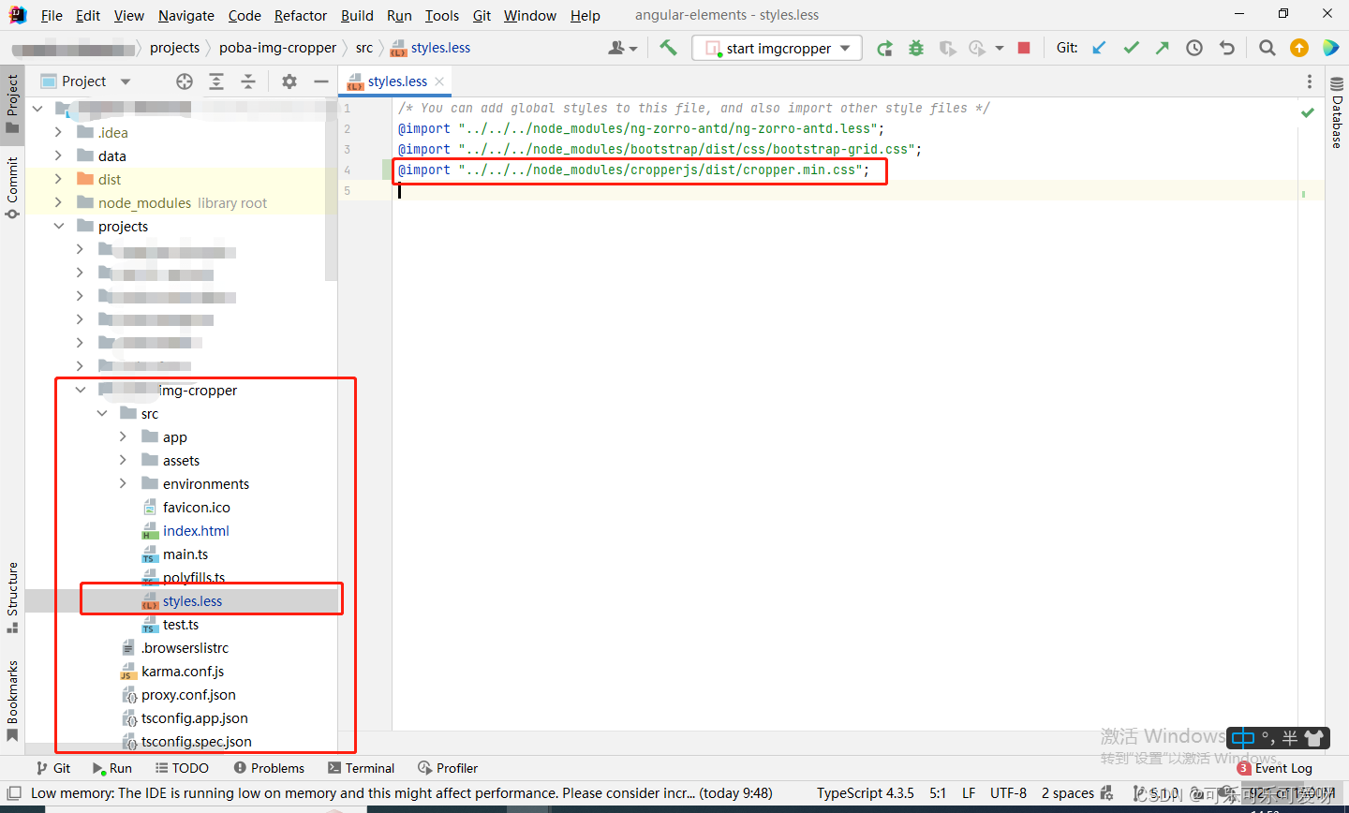Run the start imgcropper configuration
1349x813 pixels.
point(884,48)
